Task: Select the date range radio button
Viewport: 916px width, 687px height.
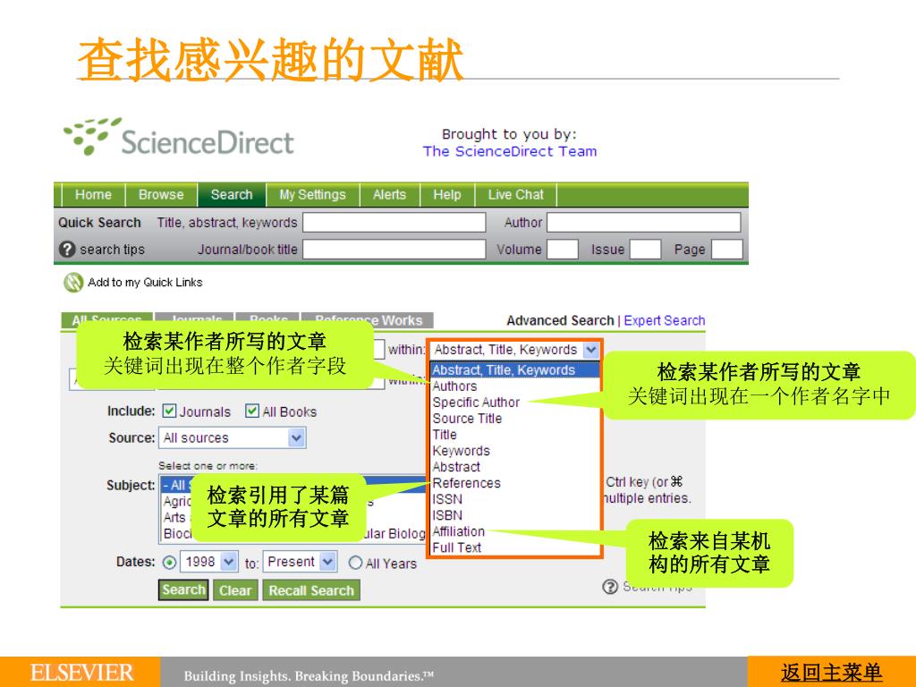Action: point(169,563)
